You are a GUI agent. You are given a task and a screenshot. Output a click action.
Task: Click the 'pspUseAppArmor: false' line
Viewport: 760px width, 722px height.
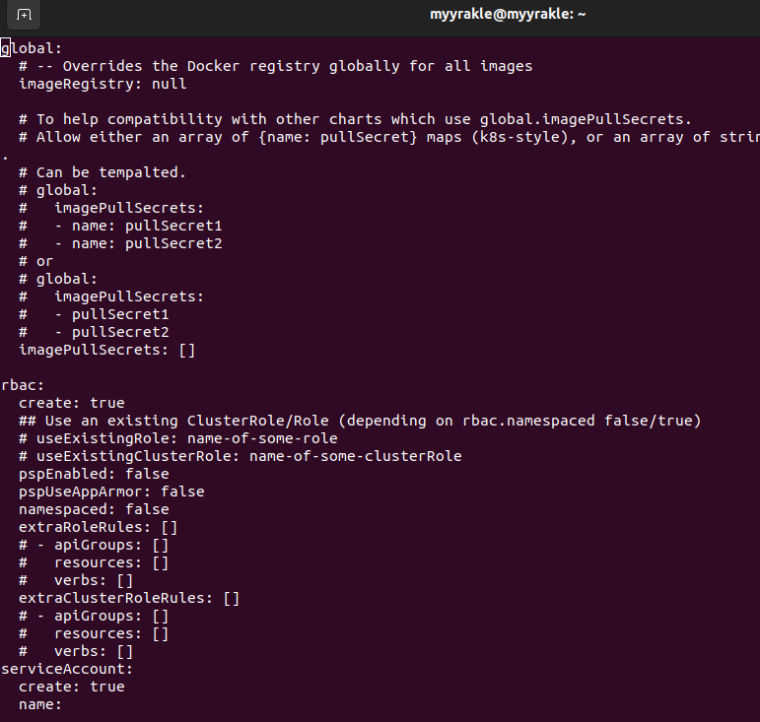click(x=111, y=492)
